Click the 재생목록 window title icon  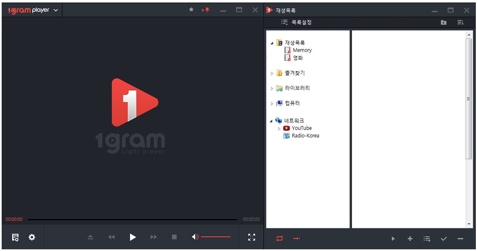click(269, 10)
